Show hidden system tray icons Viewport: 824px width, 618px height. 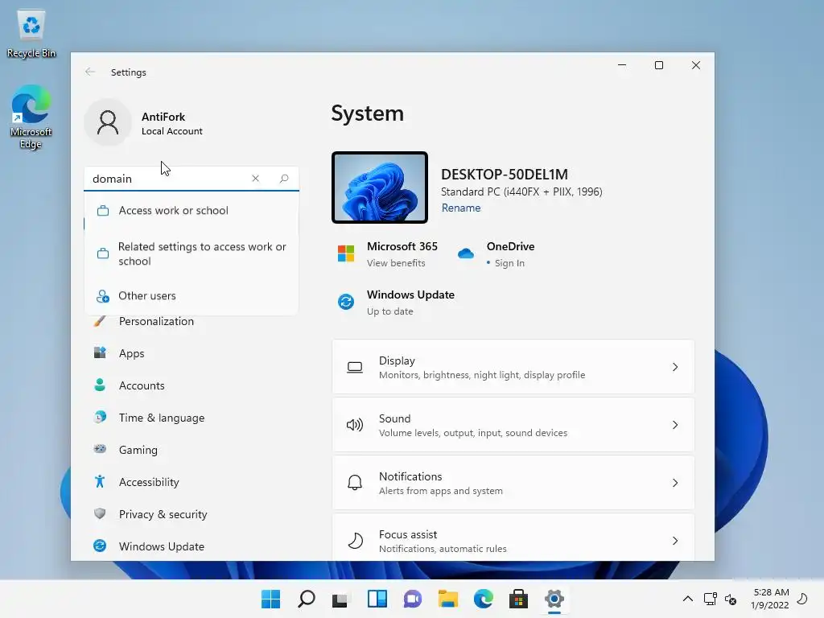[687, 599]
